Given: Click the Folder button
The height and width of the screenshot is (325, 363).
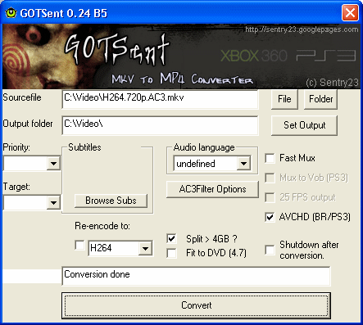Looking at the screenshot, I should 320,99.
